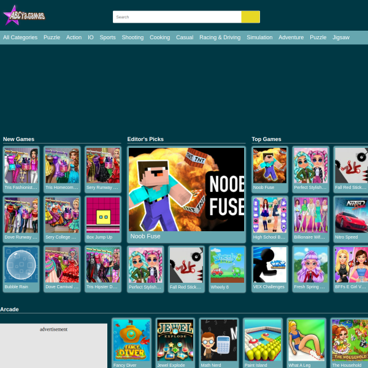Open the Simulation category
The width and height of the screenshot is (368, 368).
tap(259, 37)
